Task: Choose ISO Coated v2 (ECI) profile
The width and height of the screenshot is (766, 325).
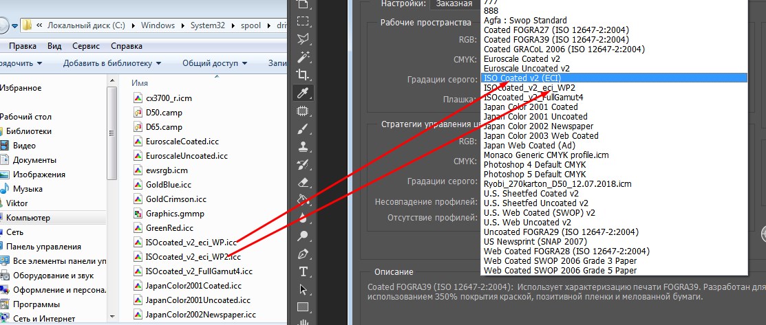Action: point(614,78)
